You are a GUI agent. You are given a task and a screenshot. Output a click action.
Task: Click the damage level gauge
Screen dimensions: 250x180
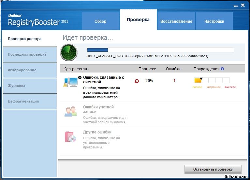click(x=212, y=80)
